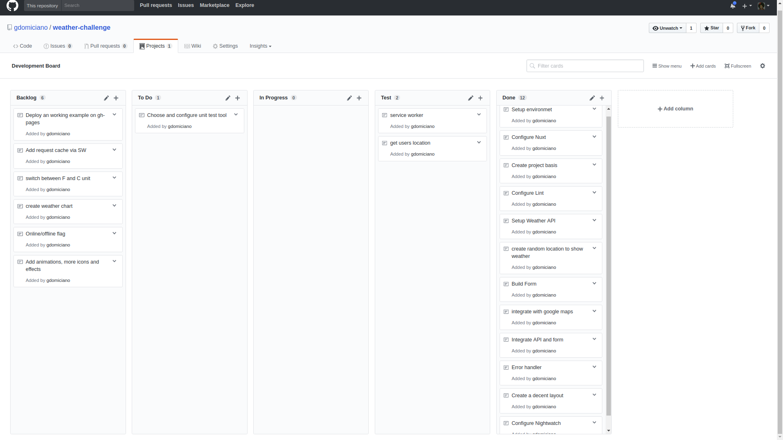Click pencil icon on Test column
The image size is (783, 440).
pos(470,98)
